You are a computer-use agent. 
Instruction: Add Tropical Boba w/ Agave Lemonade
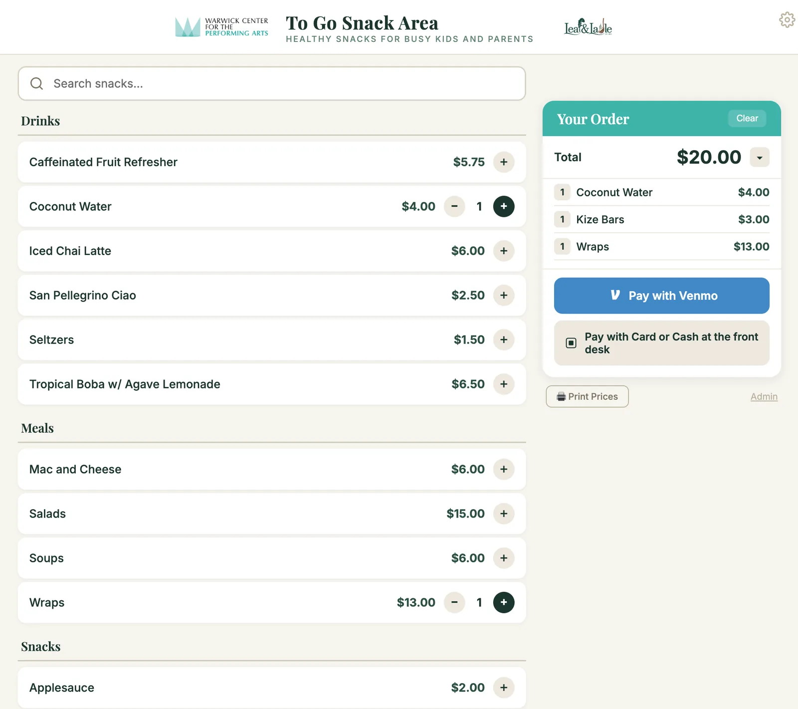point(504,384)
